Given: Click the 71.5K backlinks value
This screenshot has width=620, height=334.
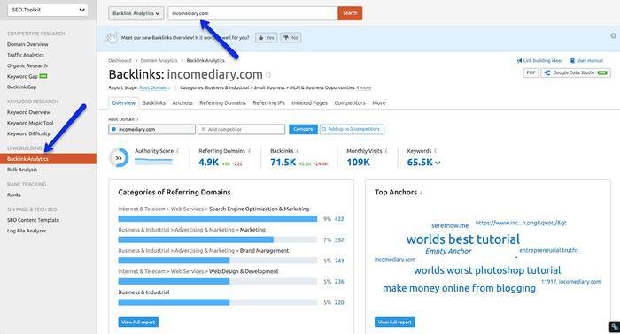Looking at the screenshot, I should click(x=283, y=163).
